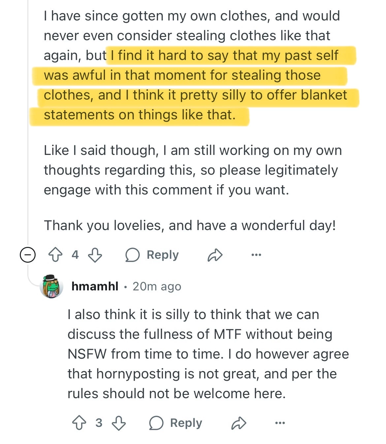Reply to hmamhl's comment
The image size is (386, 444).
click(x=176, y=423)
